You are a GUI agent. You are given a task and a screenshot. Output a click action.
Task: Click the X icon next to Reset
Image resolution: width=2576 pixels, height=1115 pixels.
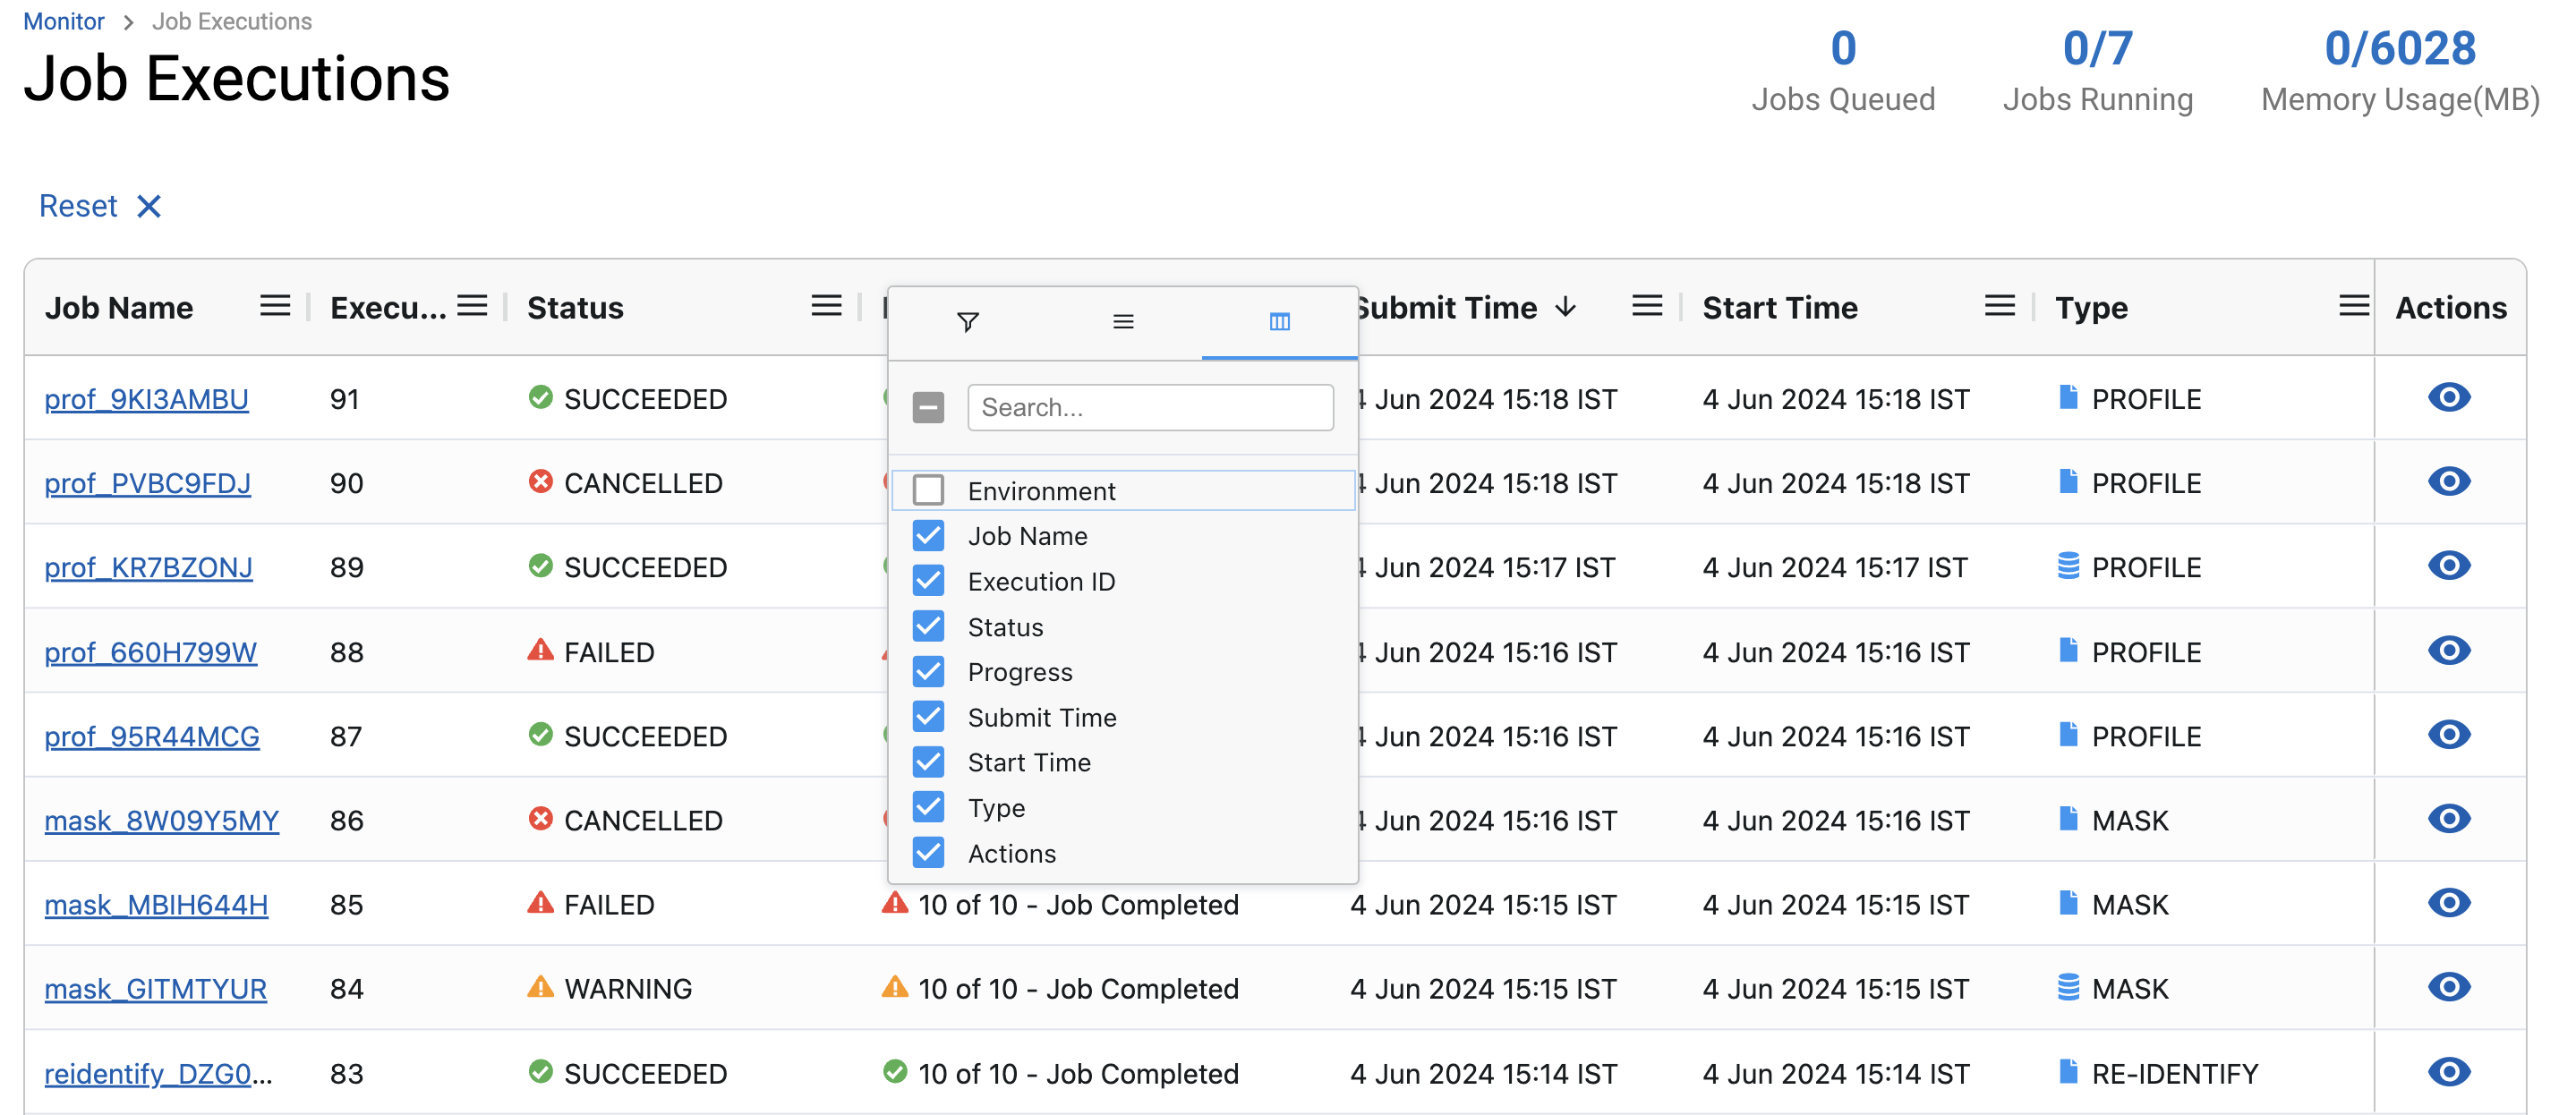(x=149, y=206)
